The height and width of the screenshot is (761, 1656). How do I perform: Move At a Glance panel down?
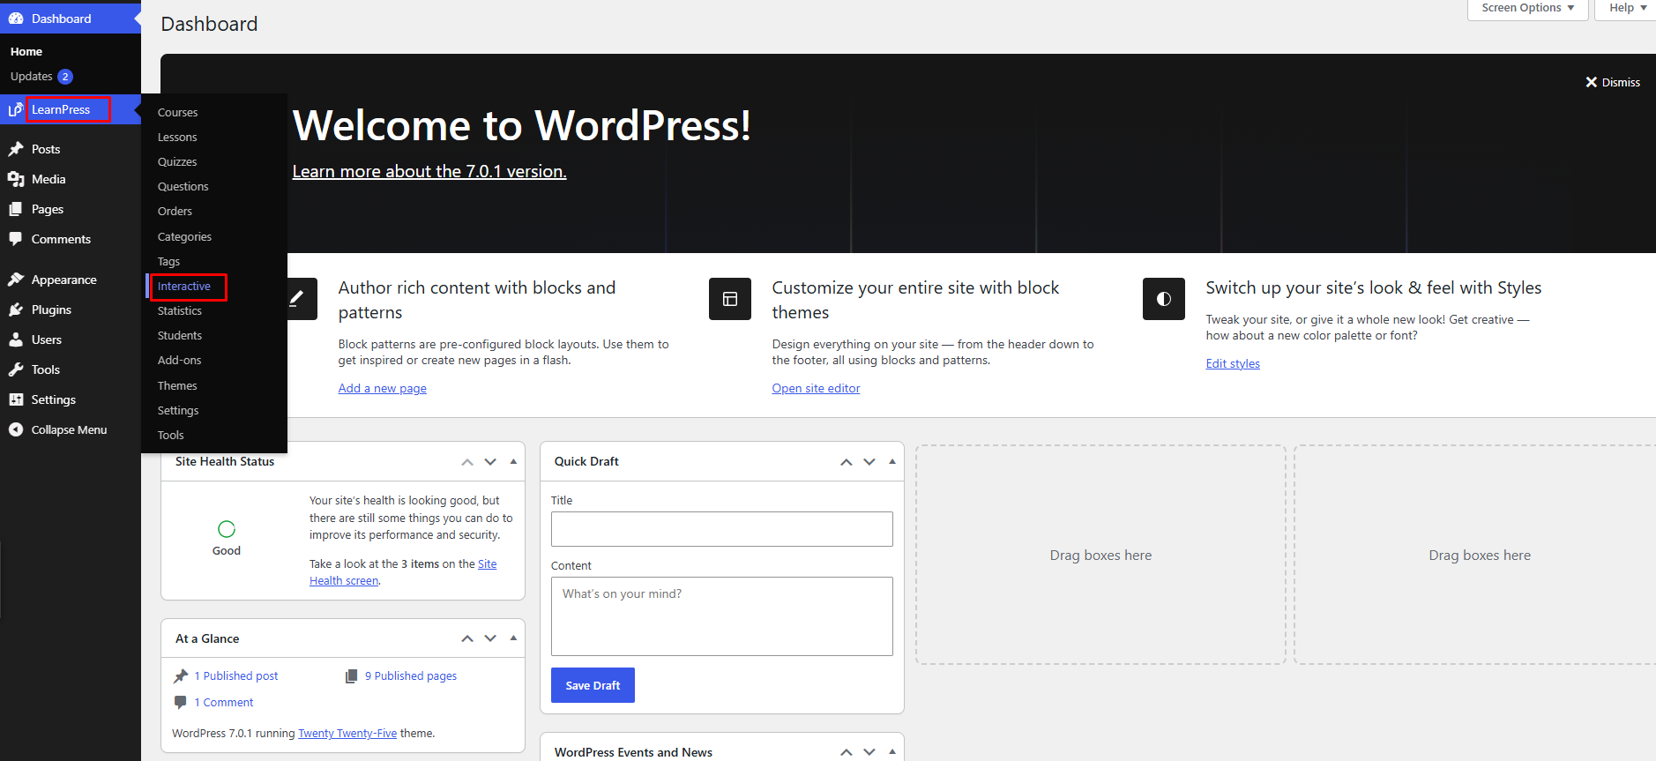tap(490, 638)
